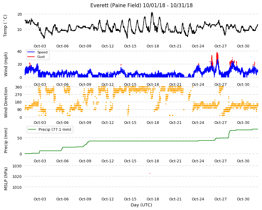
Task: Click the Speed legend text
Action: click(x=42, y=52)
